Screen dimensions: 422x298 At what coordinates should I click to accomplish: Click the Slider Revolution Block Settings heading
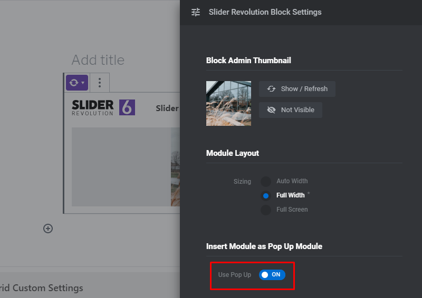265,12
